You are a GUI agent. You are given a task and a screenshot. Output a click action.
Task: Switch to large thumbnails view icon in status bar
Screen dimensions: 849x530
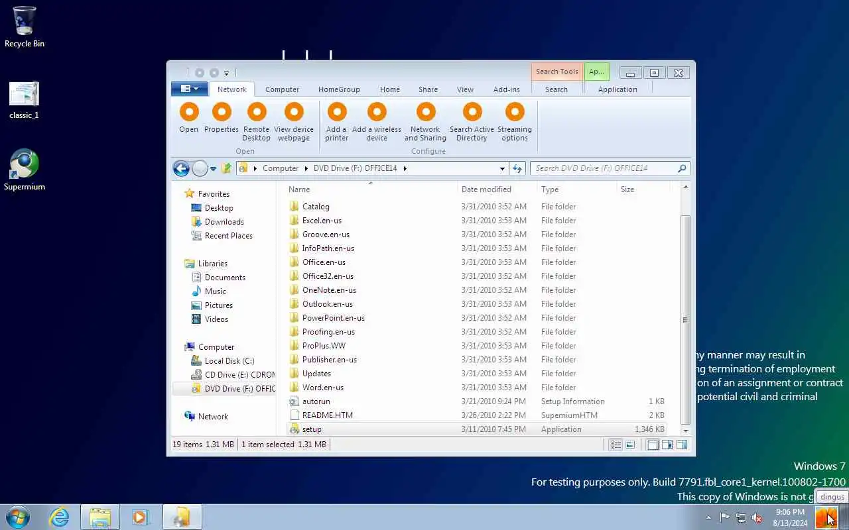click(630, 445)
